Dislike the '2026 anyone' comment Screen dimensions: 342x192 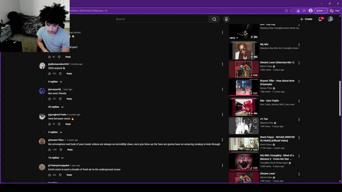pos(60,74)
